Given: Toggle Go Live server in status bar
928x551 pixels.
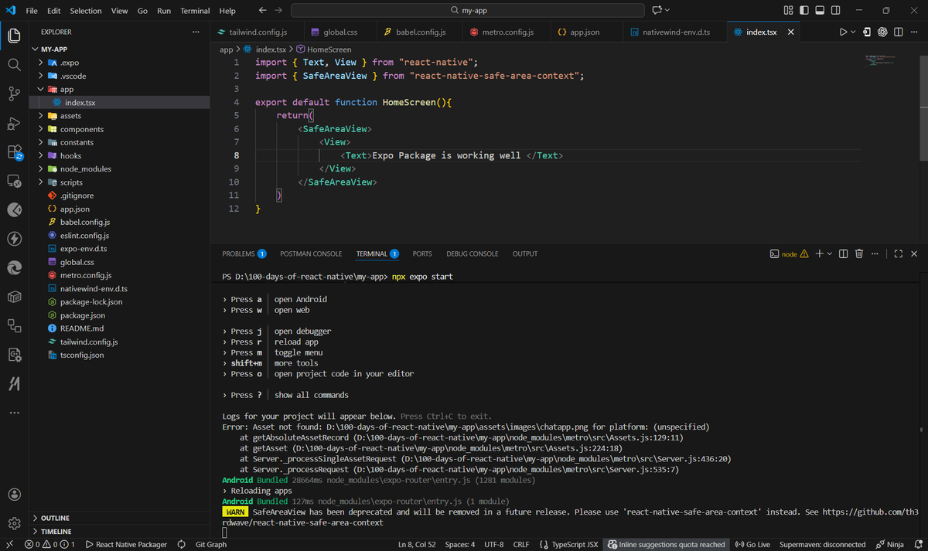Looking at the screenshot, I should click(x=752, y=544).
